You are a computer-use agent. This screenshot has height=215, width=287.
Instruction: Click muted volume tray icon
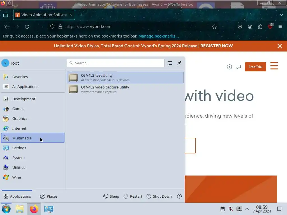(x=231, y=209)
